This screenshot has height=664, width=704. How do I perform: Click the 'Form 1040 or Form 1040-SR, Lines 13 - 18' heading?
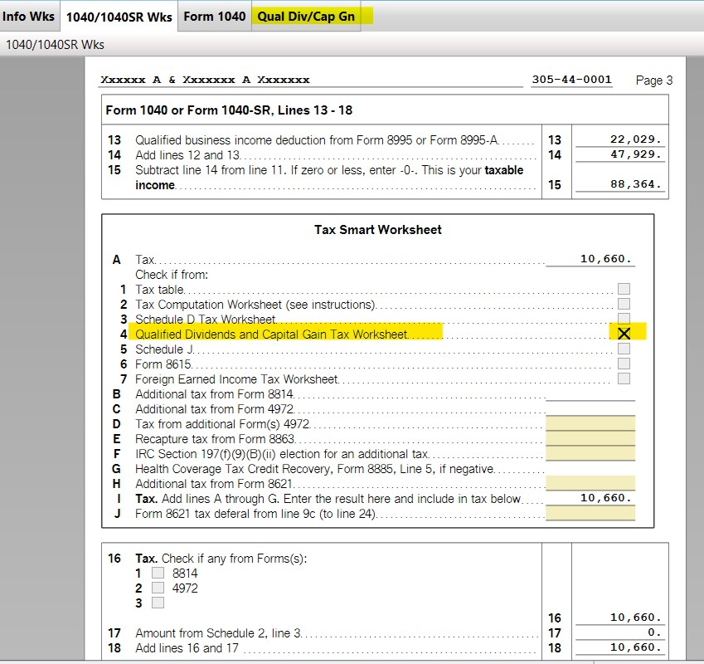[229, 110]
